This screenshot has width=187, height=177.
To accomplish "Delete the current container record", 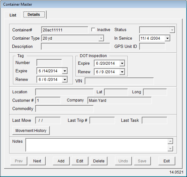I will [x=99, y=161].
